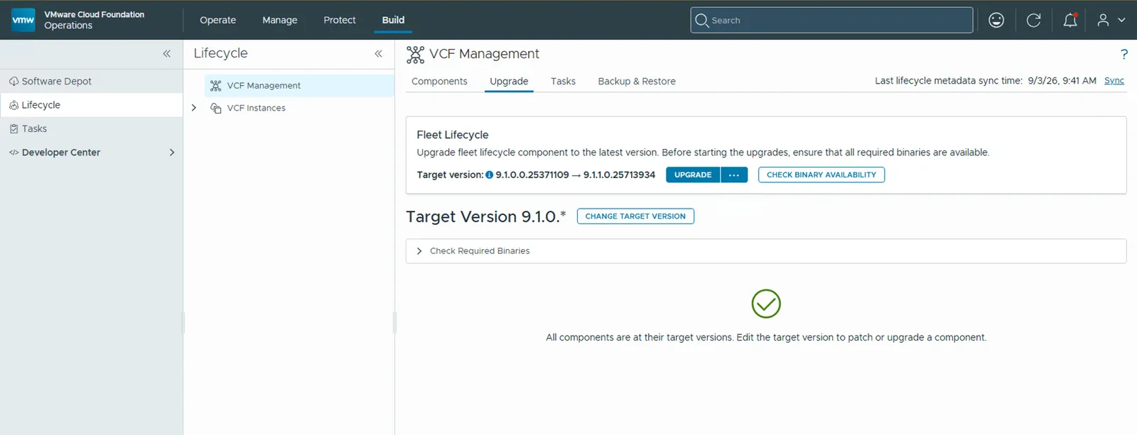Click CHANGE TARGET VERSION button
Image resolution: width=1137 pixels, height=435 pixels.
click(635, 216)
